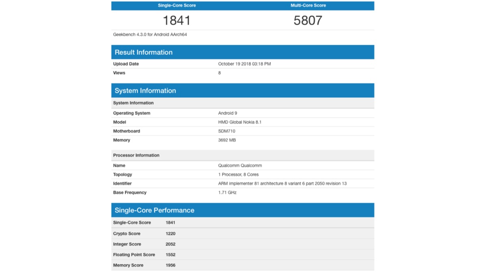Click the Android 9 operating system value
Image resolution: width=487 pixels, height=273 pixels.
227,113
